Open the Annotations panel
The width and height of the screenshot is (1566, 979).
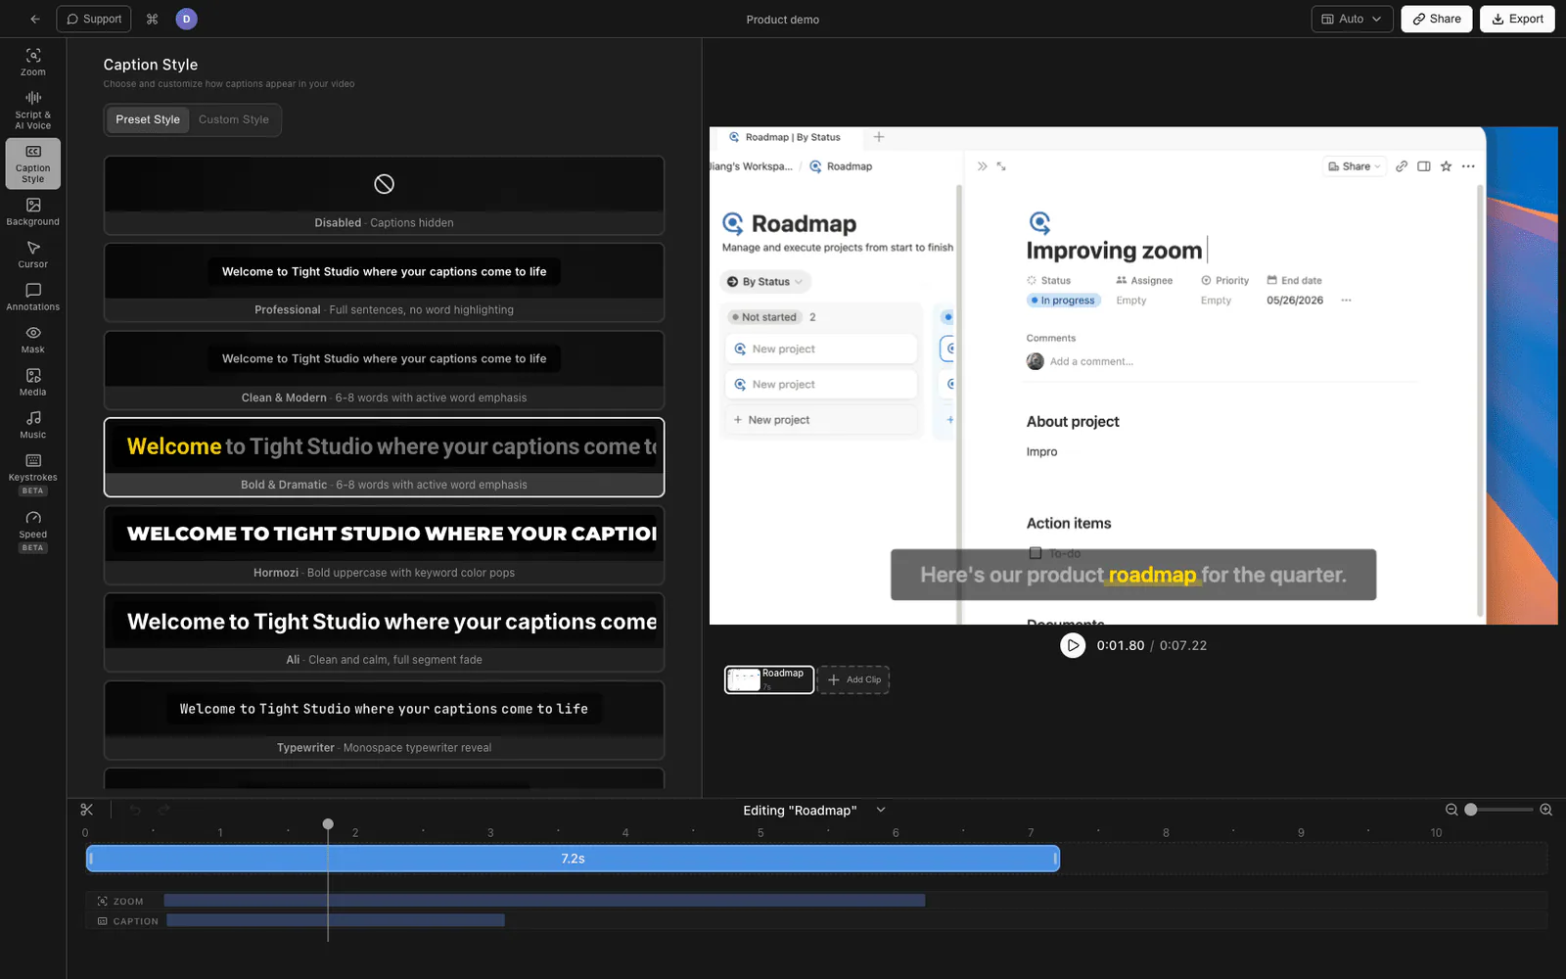[x=33, y=297]
